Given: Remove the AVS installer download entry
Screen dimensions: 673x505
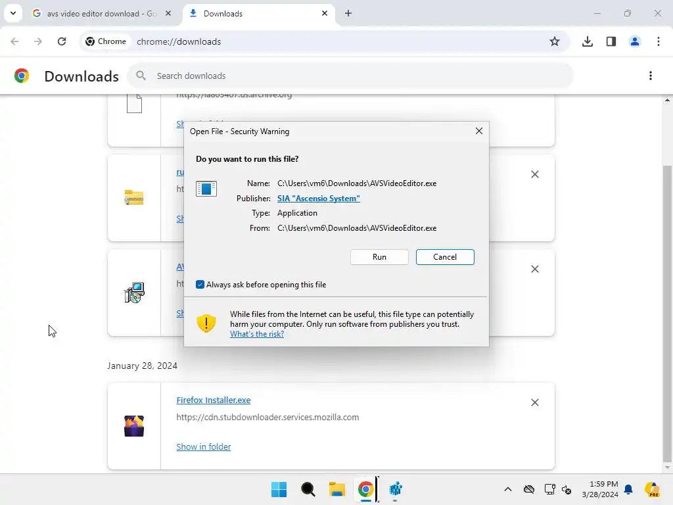Looking at the screenshot, I should [534, 269].
